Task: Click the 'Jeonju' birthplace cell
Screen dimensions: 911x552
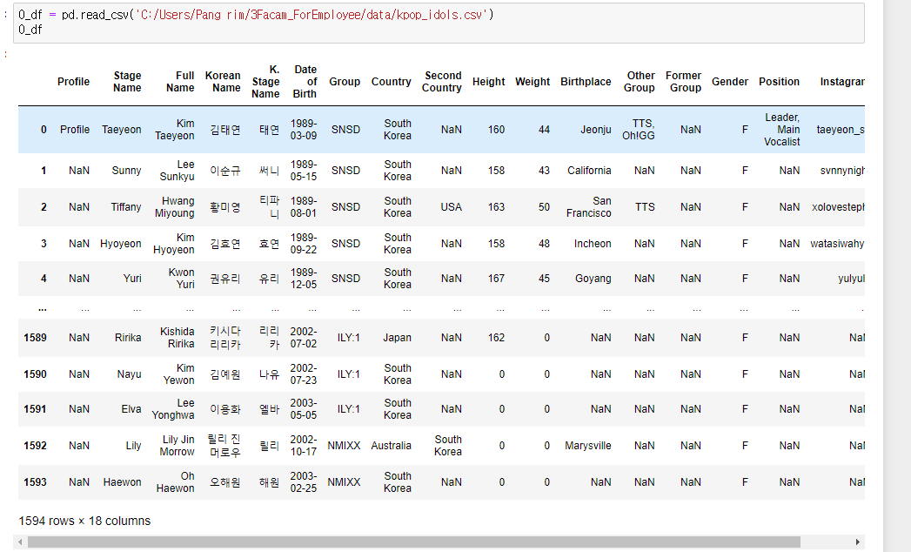Action: pos(595,129)
